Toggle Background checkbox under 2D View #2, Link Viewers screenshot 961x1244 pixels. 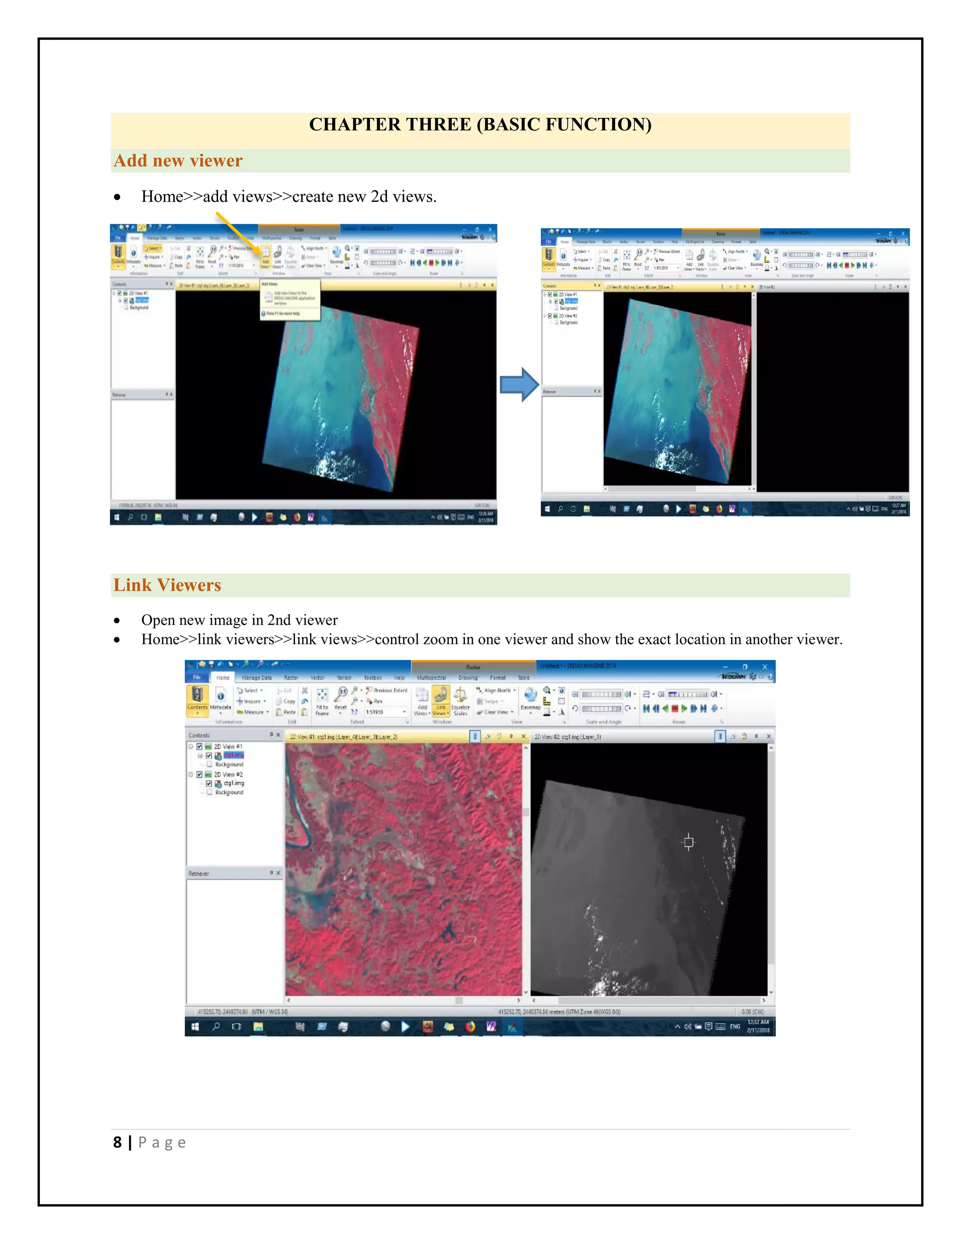pyautogui.click(x=209, y=792)
